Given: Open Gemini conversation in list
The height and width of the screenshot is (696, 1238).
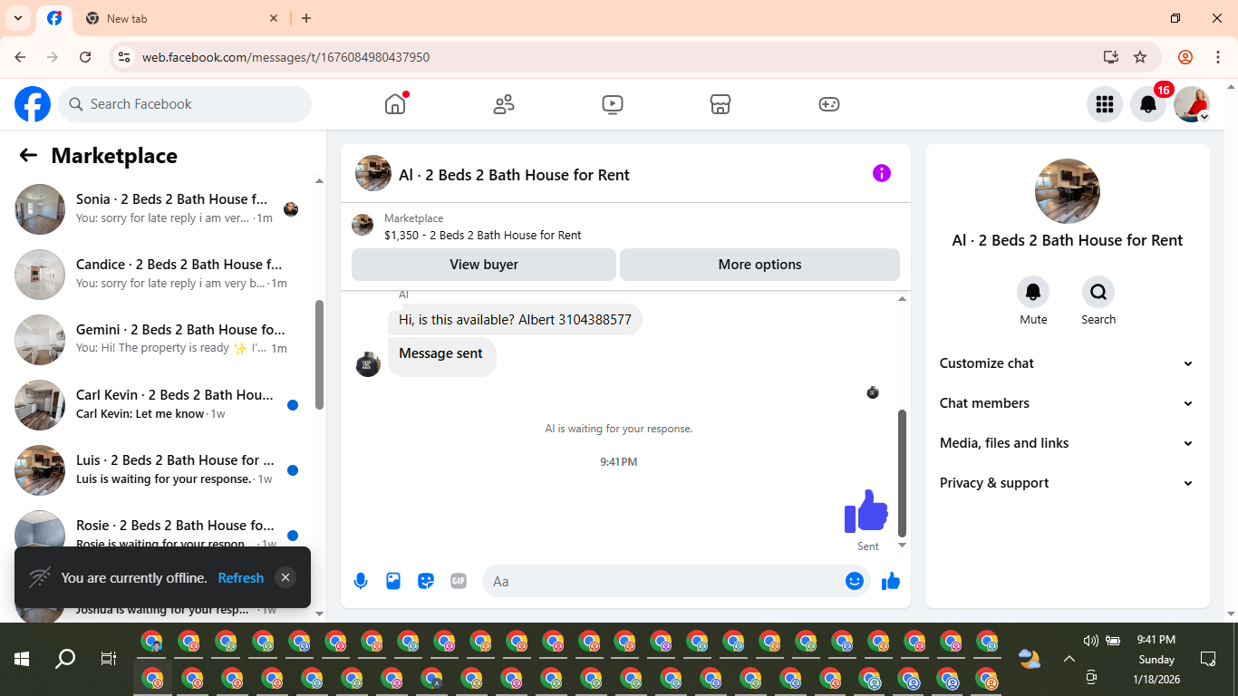Looking at the screenshot, I should pyautogui.click(x=158, y=340).
